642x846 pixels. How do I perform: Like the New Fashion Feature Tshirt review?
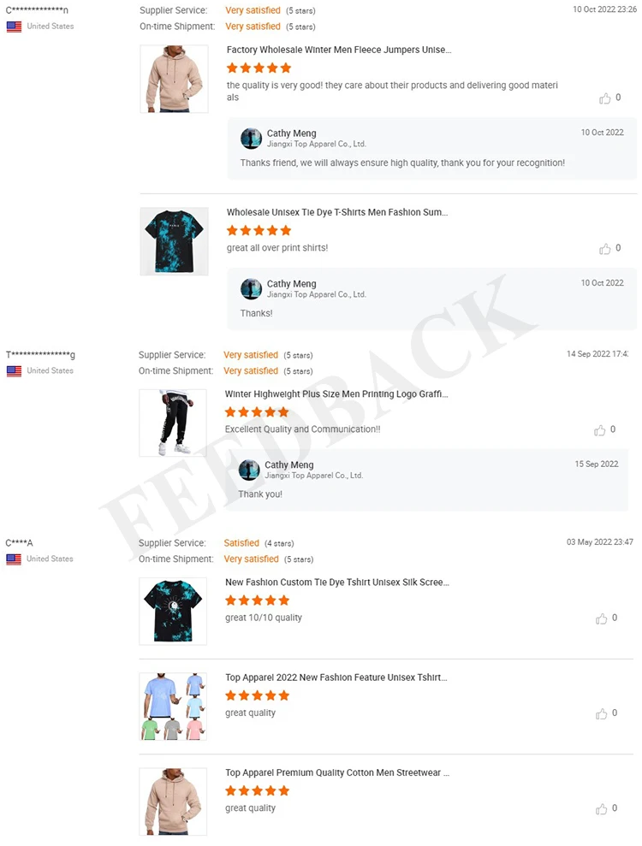click(601, 713)
